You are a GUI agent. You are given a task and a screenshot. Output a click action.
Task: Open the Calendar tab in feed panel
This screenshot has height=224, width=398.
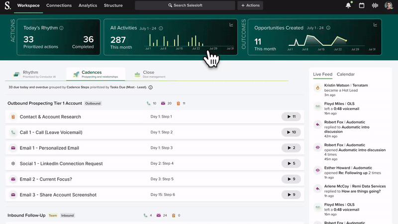coord(345,74)
